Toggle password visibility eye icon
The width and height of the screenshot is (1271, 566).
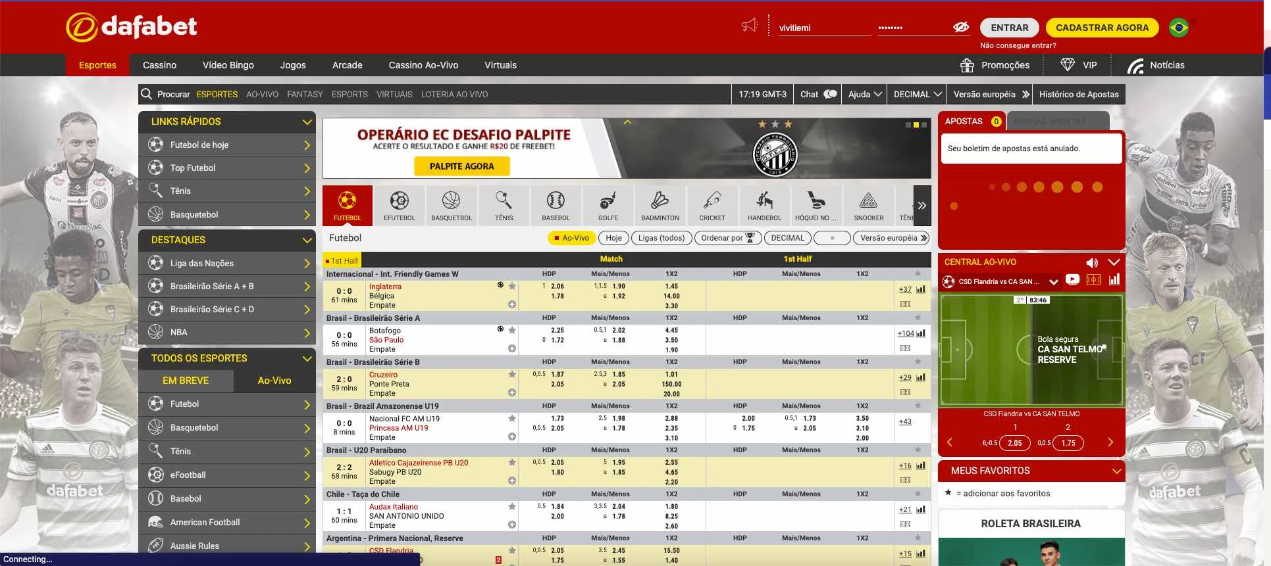pyautogui.click(x=961, y=27)
